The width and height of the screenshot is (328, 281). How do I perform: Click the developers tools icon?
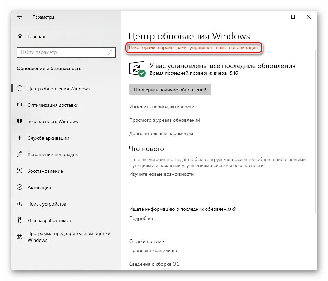click(20, 220)
